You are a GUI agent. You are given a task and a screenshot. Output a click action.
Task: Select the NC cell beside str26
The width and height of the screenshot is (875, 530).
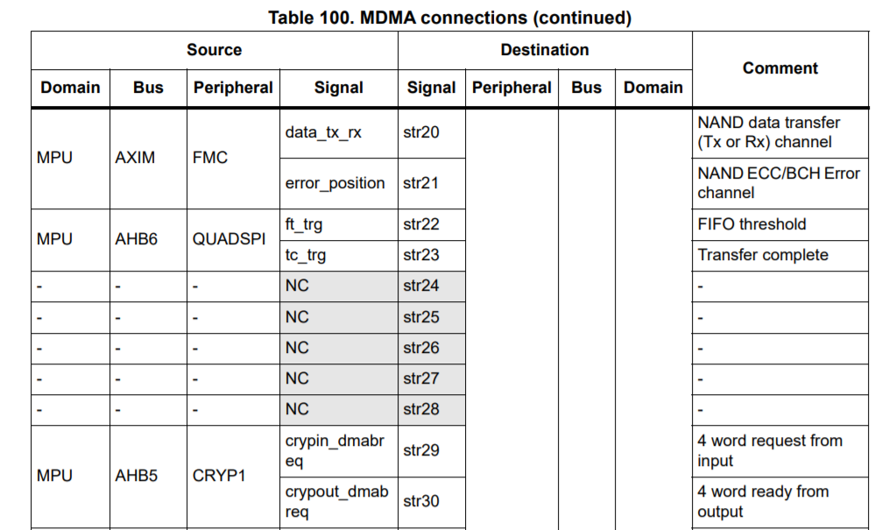tap(339, 348)
